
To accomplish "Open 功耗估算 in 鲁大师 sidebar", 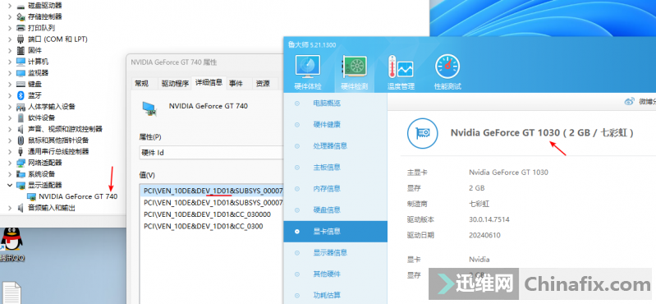I will 335,295.
